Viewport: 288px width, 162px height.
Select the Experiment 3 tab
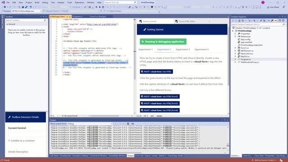tap(183, 49)
